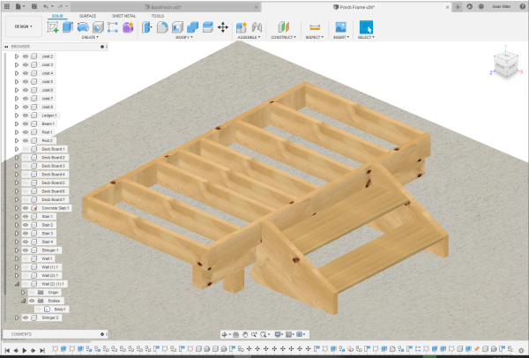Switch to the SOLID tab
The image size is (529, 358).
click(x=57, y=16)
